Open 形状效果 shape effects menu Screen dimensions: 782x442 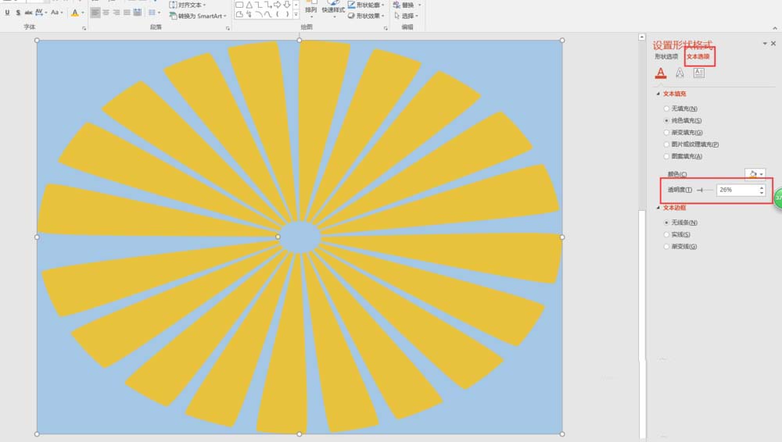(366, 16)
